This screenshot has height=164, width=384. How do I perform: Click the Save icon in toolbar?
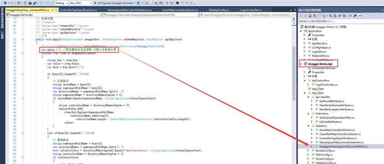pyautogui.click(x=30, y=3)
